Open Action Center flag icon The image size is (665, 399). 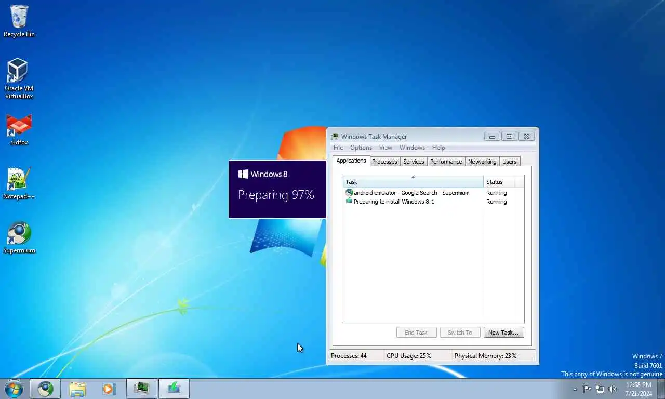[587, 389]
